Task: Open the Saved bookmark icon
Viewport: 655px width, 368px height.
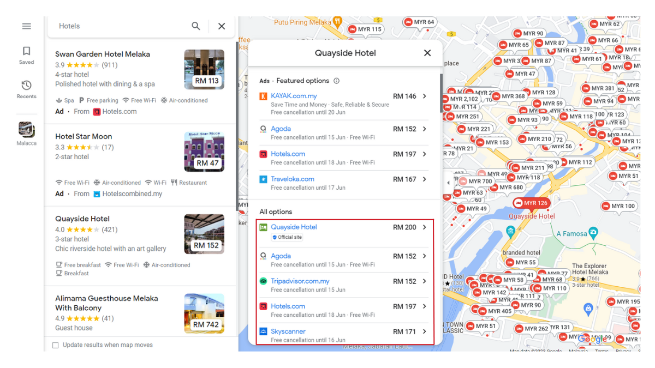Action: click(x=26, y=55)
